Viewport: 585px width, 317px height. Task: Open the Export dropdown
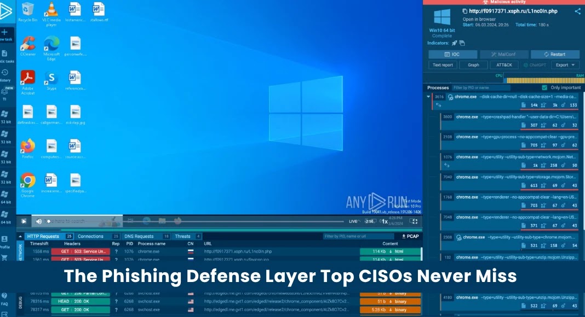564,64
